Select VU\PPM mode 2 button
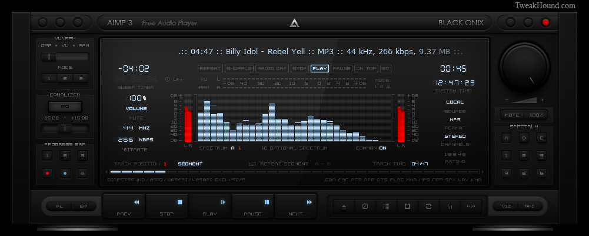Viewport: 589px width, 236px height. point(65,78)
